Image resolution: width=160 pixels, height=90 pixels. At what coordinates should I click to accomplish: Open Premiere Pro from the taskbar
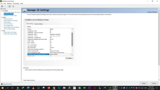point(89,88)
